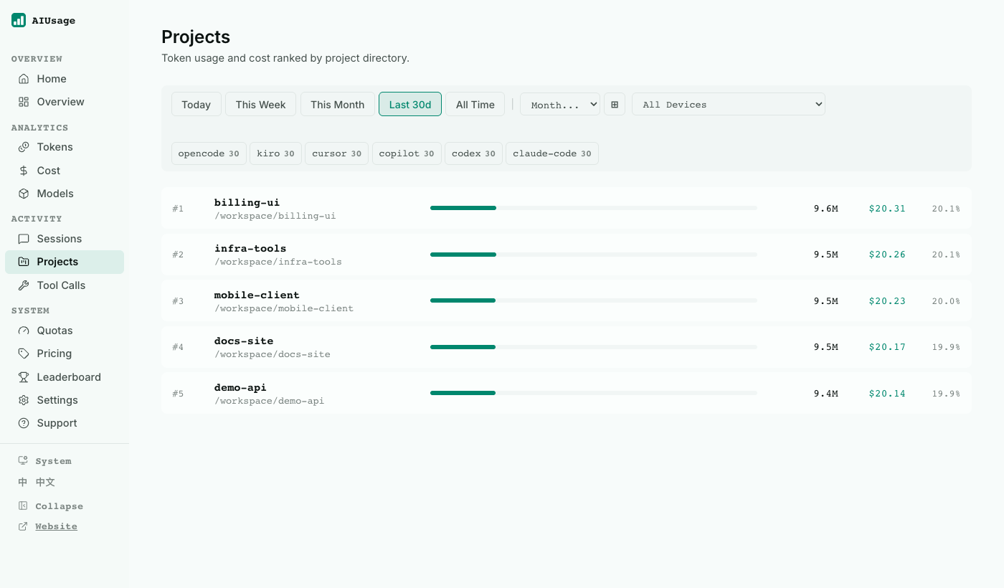Click the docs-site project name
The width and height of the screenshot is (1004, 588).
[244, 341]
